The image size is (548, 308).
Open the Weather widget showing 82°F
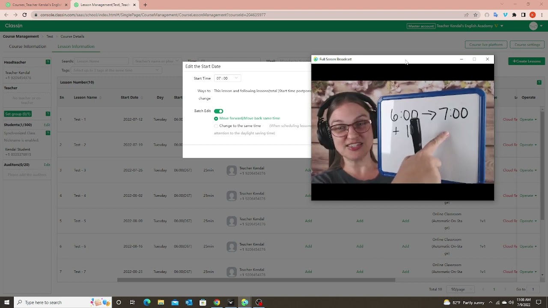click(464, 302)
